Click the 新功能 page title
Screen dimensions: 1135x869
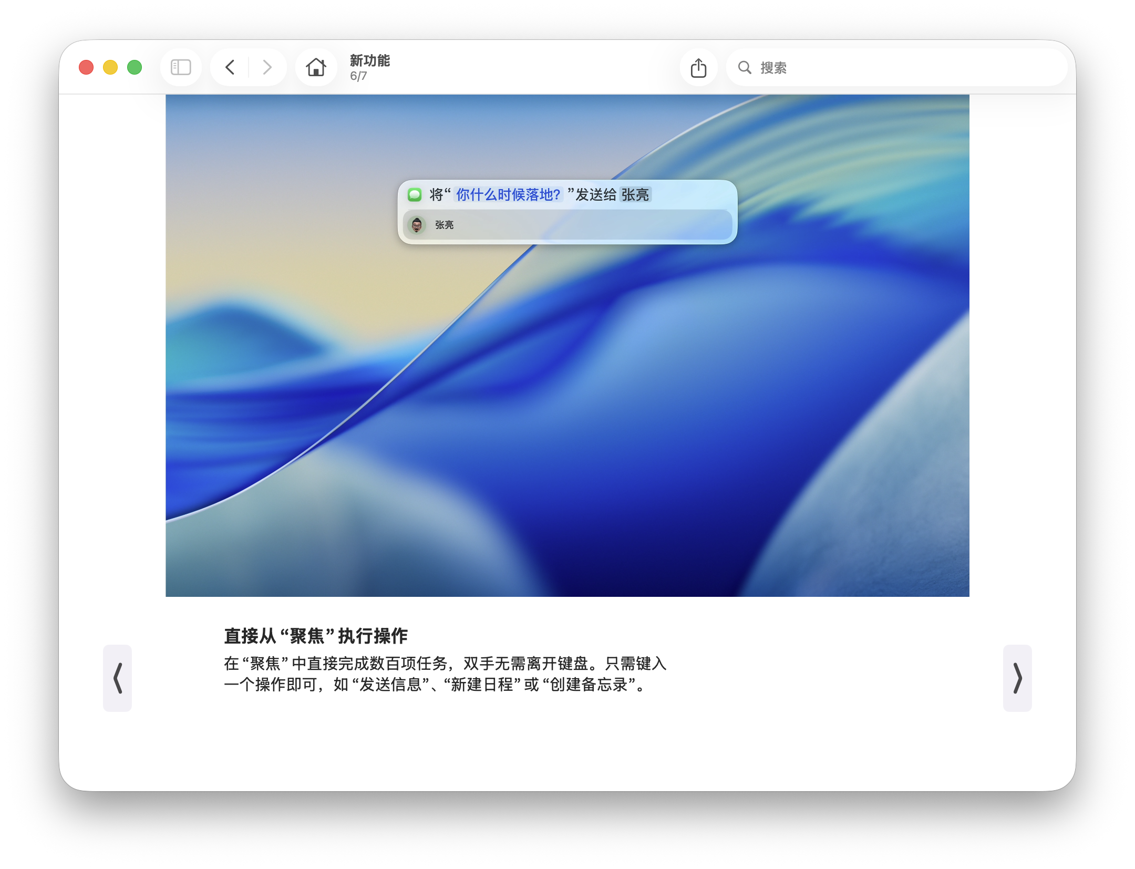coord(370,60)
